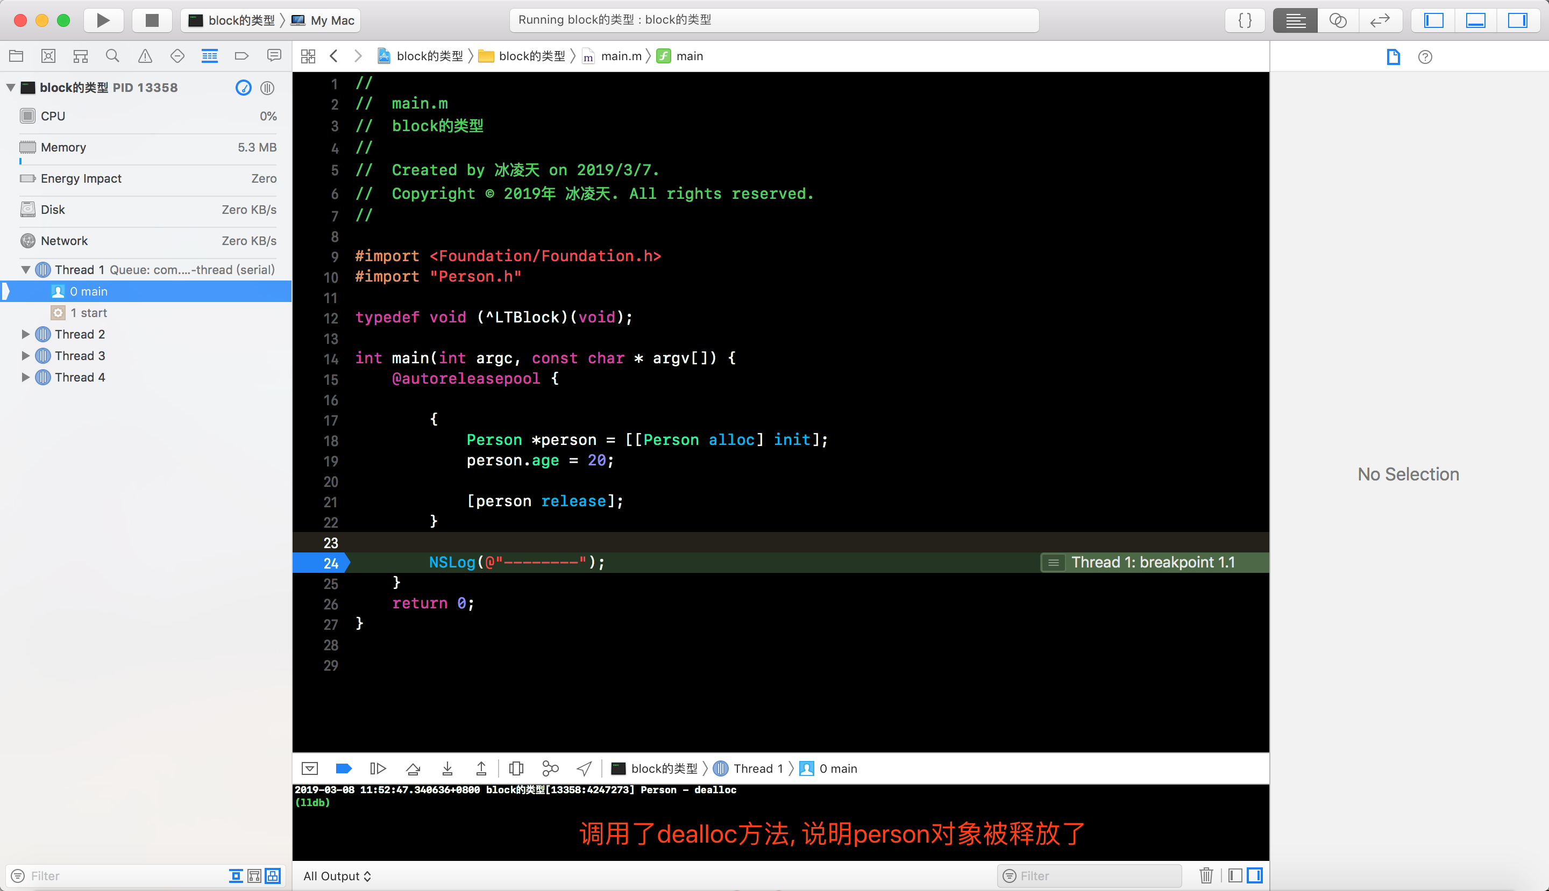Click the Step Into debug icon
Screen dimensions: 1549x891
447,768
